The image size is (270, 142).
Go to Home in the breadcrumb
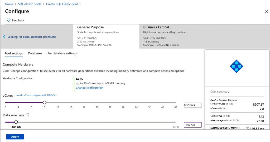[9, 4]
